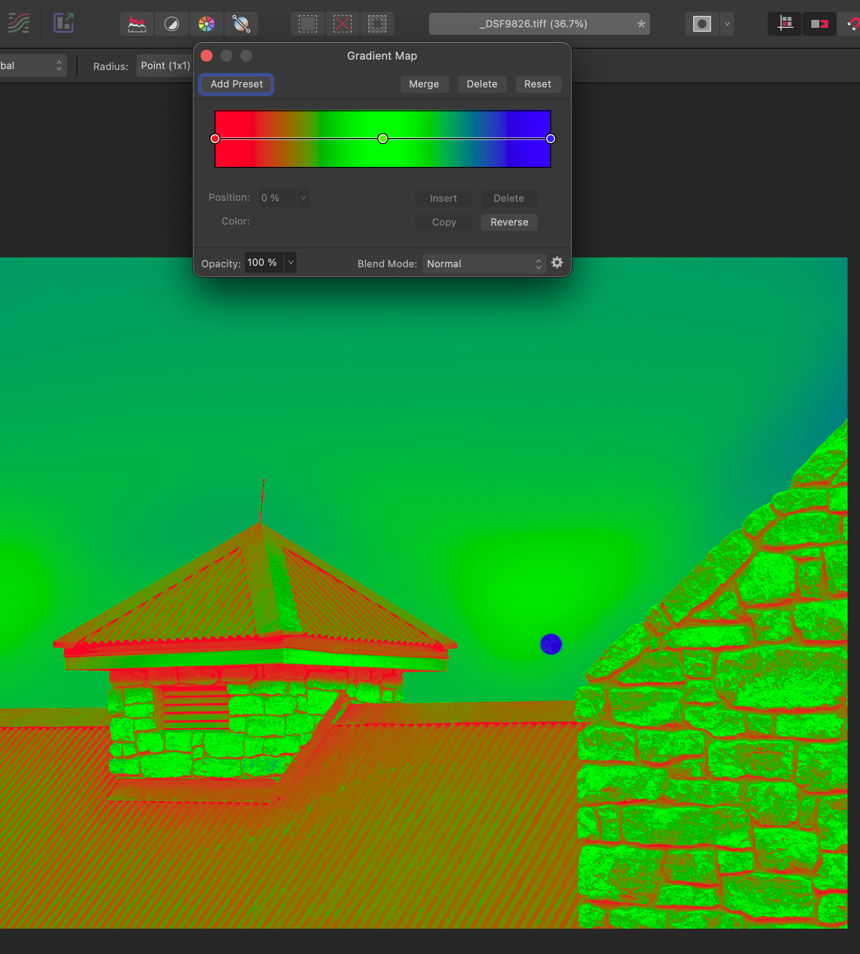Click the gradient preview bar

[383, 139]
